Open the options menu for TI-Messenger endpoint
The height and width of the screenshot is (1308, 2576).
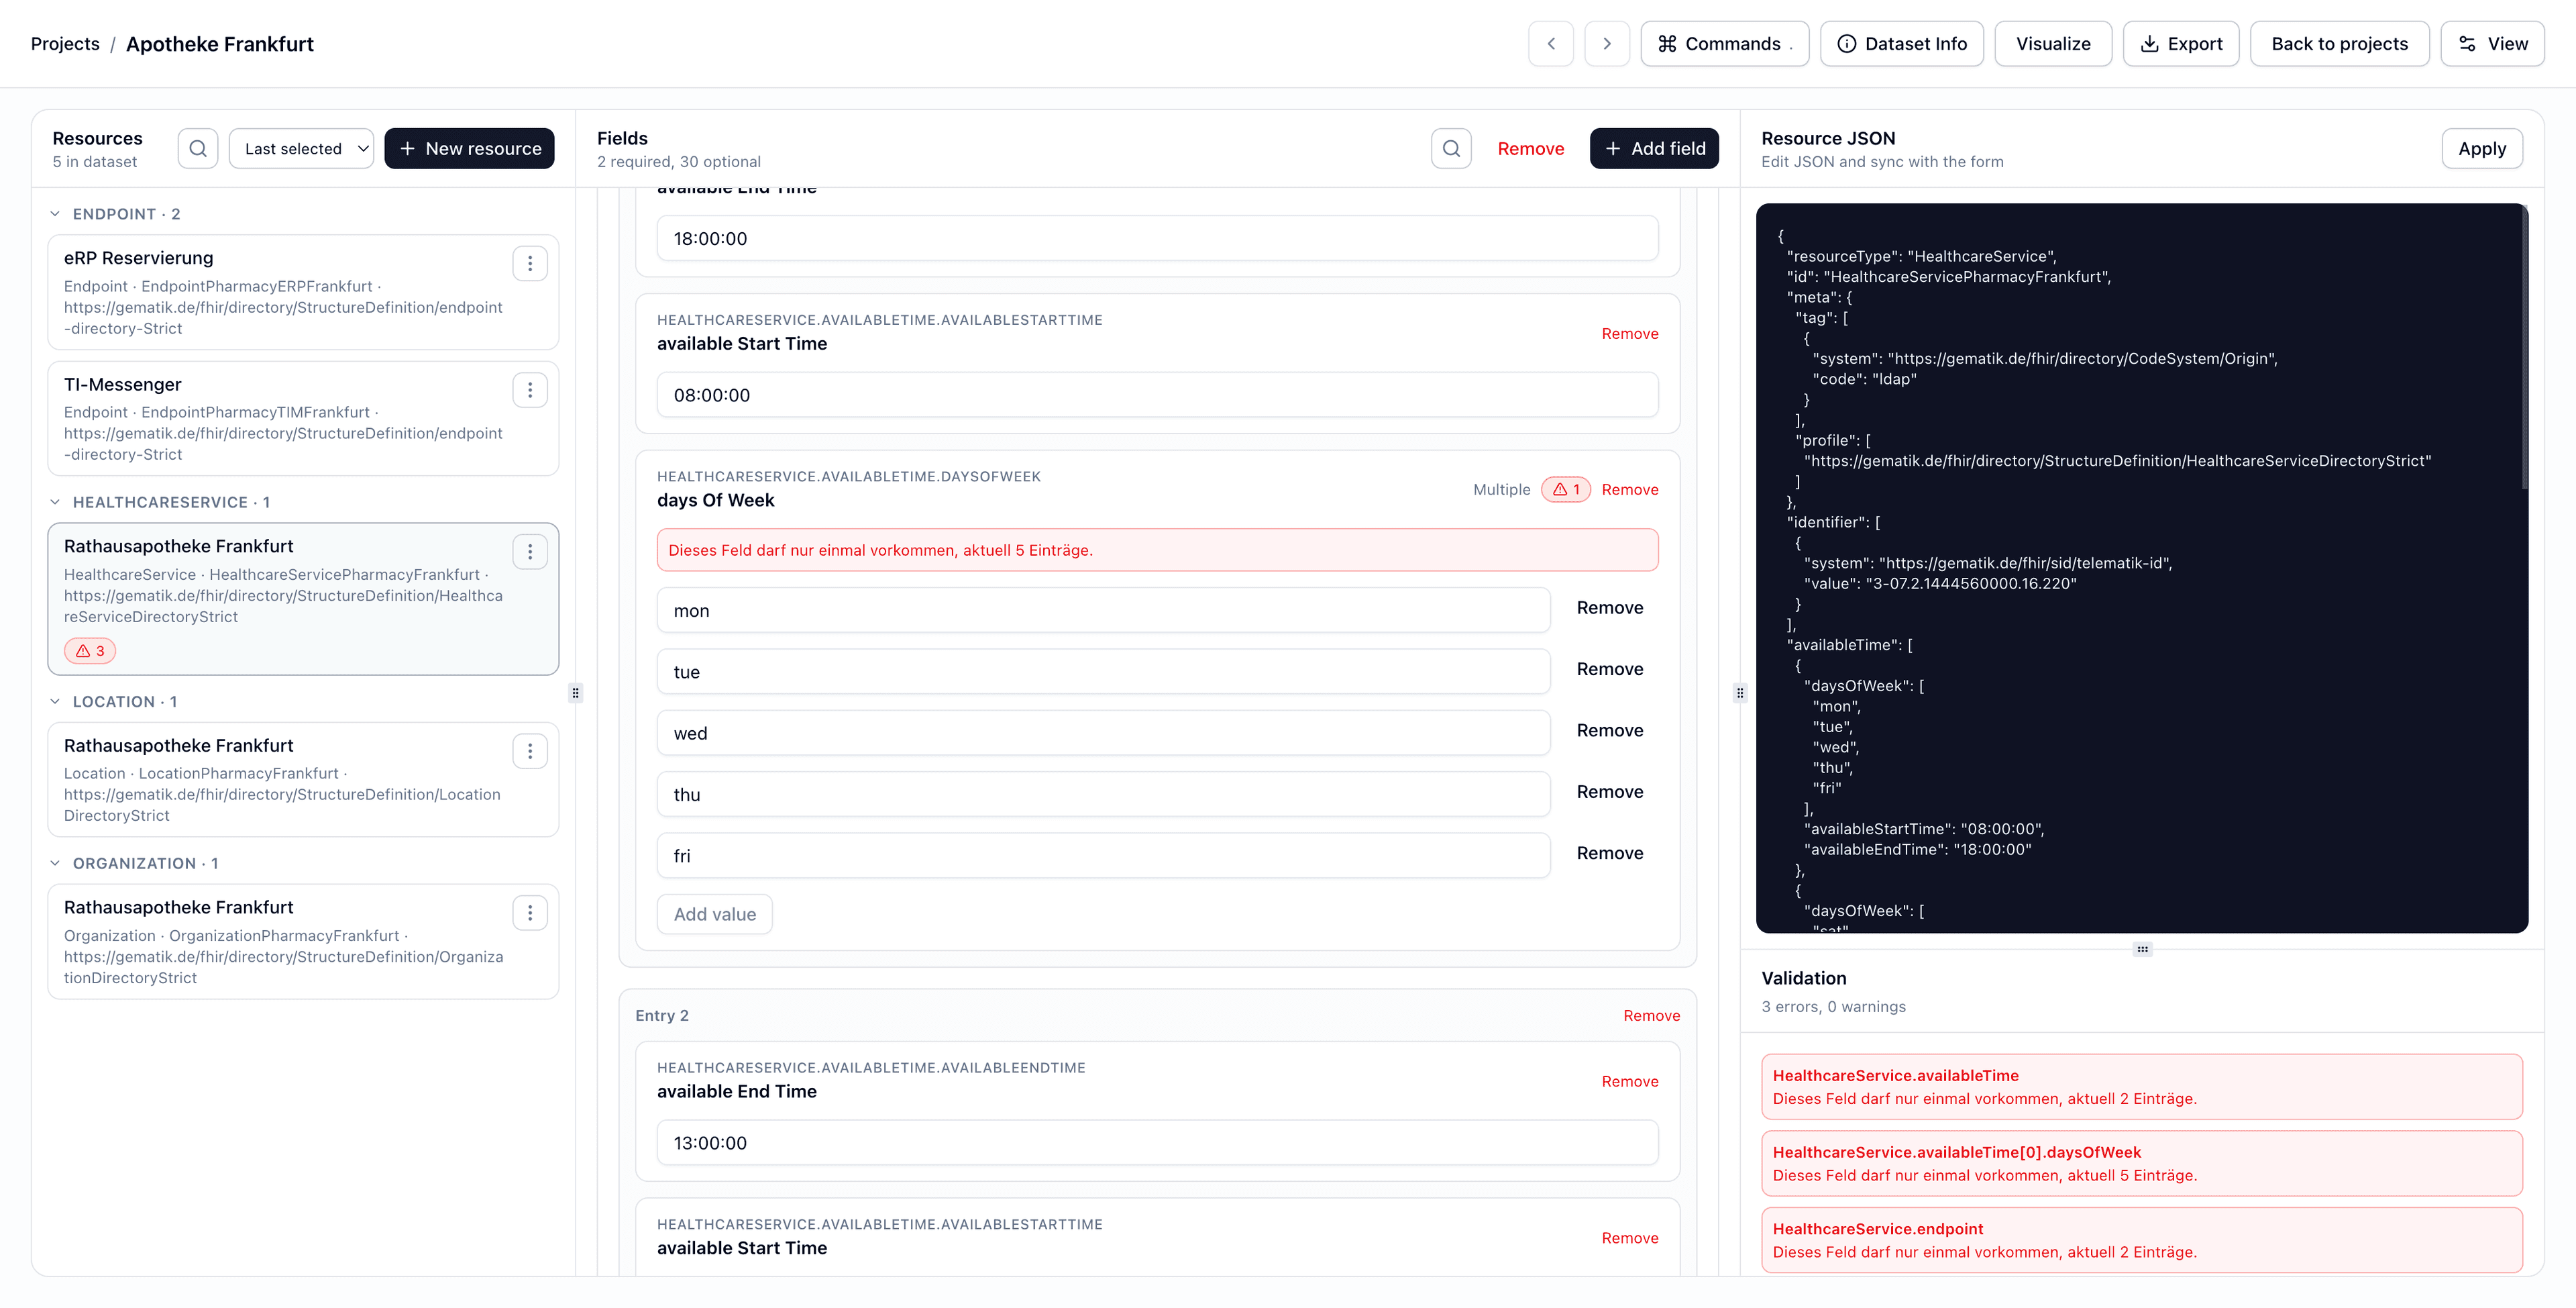coord(530,389)
